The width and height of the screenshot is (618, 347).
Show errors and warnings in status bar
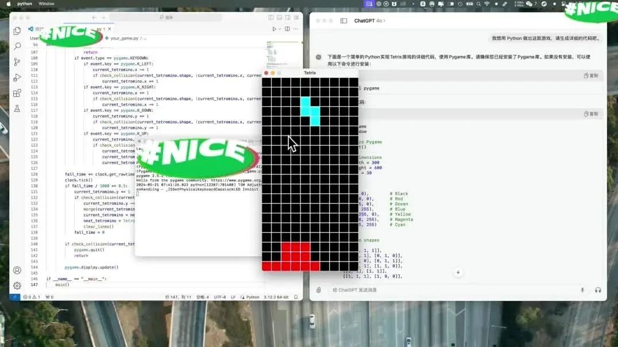[x=32, y=297]
